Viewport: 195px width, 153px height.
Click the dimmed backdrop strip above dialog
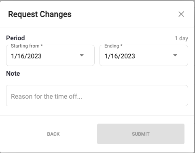coord(97,0)
